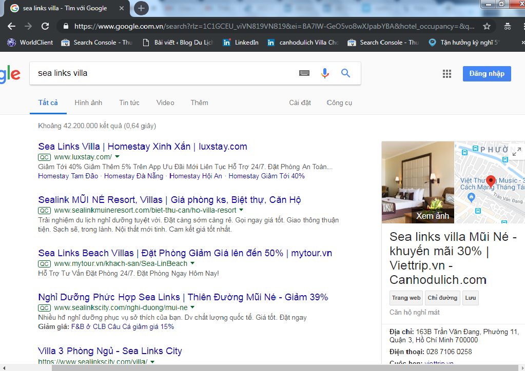Click the browser forward arrow
Image resolution: width=525 pixels, height=371 pixels.
(28, 26)
